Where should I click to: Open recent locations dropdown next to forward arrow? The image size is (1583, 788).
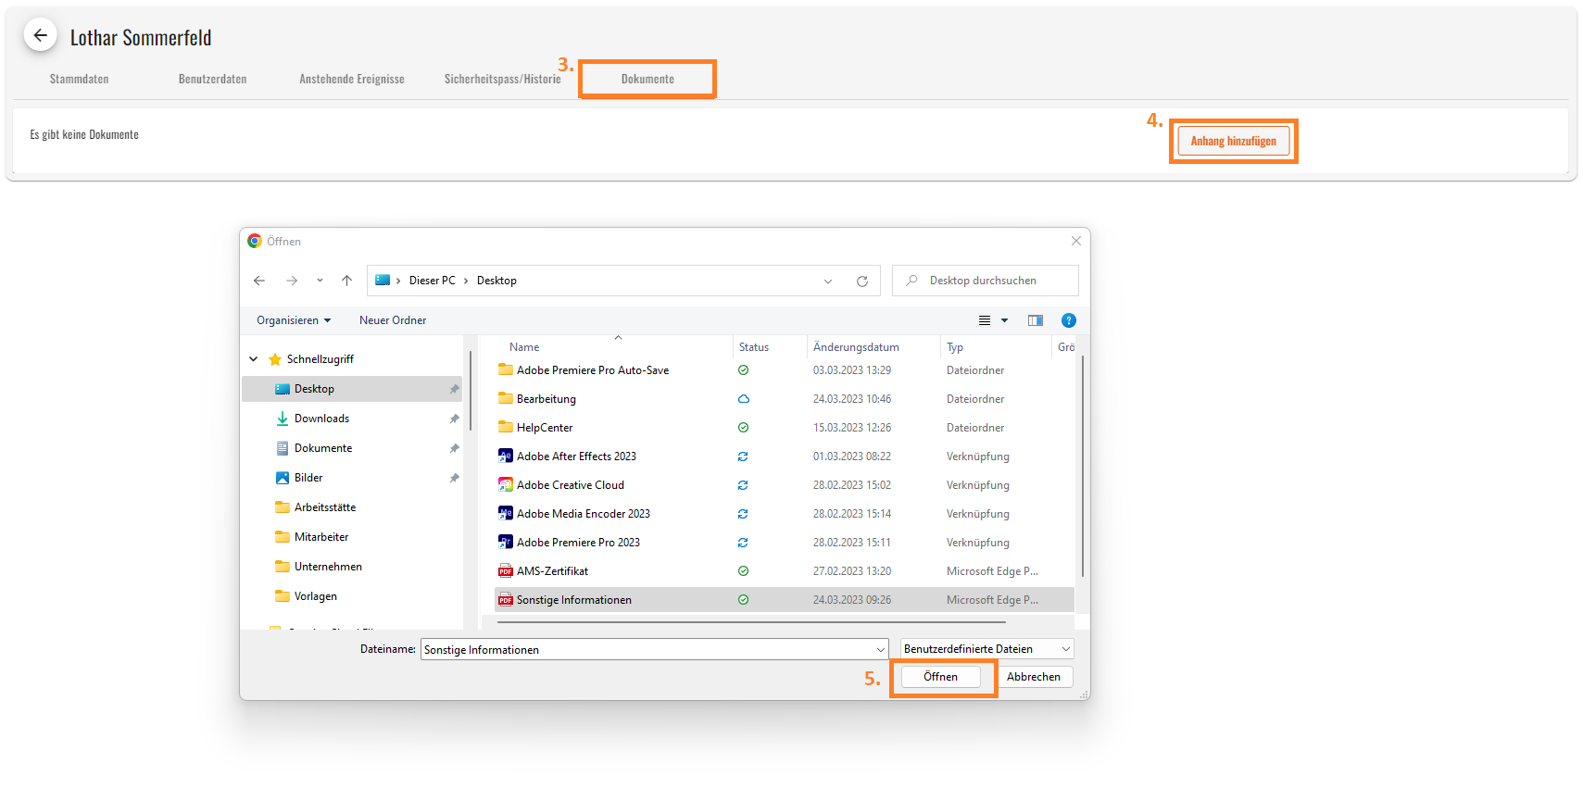coord(320,281)
